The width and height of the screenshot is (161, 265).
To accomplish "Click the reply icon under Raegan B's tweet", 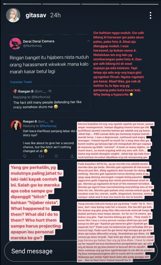I will click(24, 156).
